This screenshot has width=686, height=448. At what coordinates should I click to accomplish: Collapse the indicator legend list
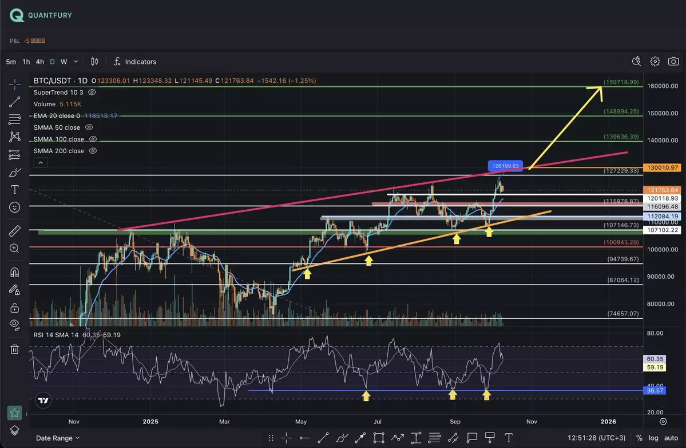pyautogui.click(x=40, y=163)
